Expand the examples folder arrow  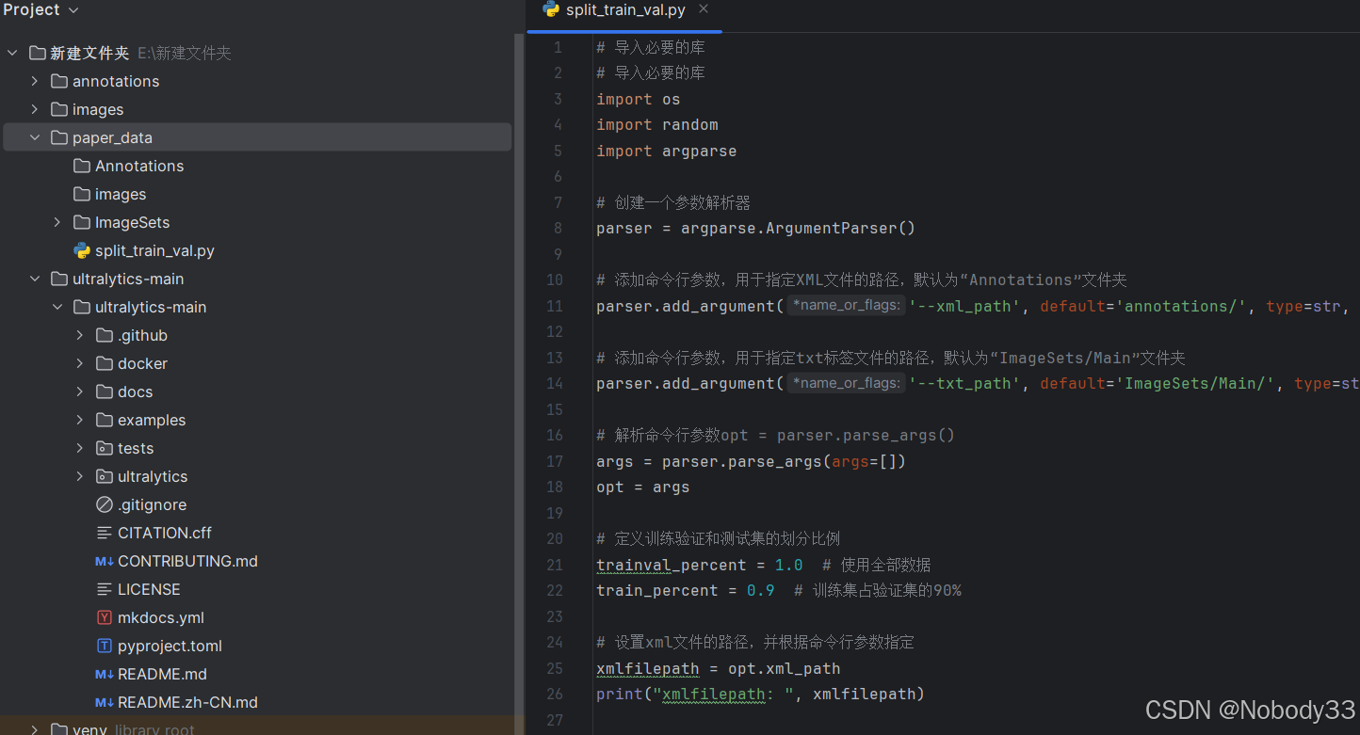80,420
